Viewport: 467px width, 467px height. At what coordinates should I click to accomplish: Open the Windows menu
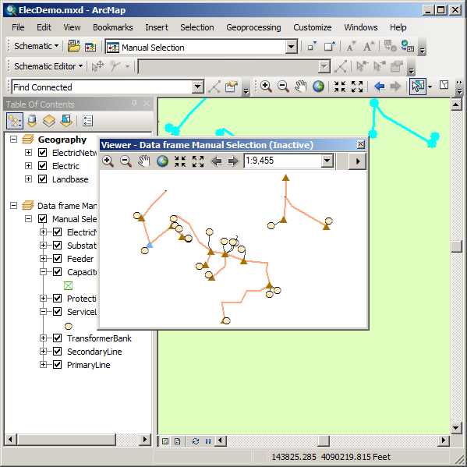coord(361,27)
